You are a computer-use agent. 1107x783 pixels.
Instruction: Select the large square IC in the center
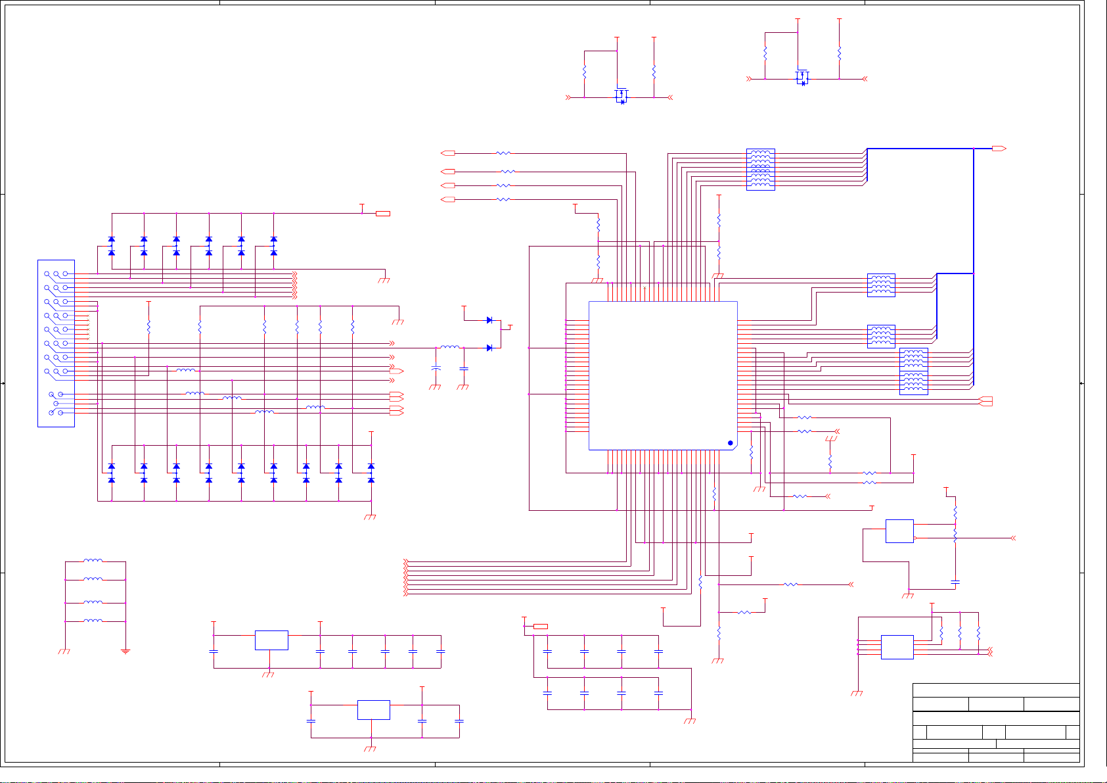point(663,375)
